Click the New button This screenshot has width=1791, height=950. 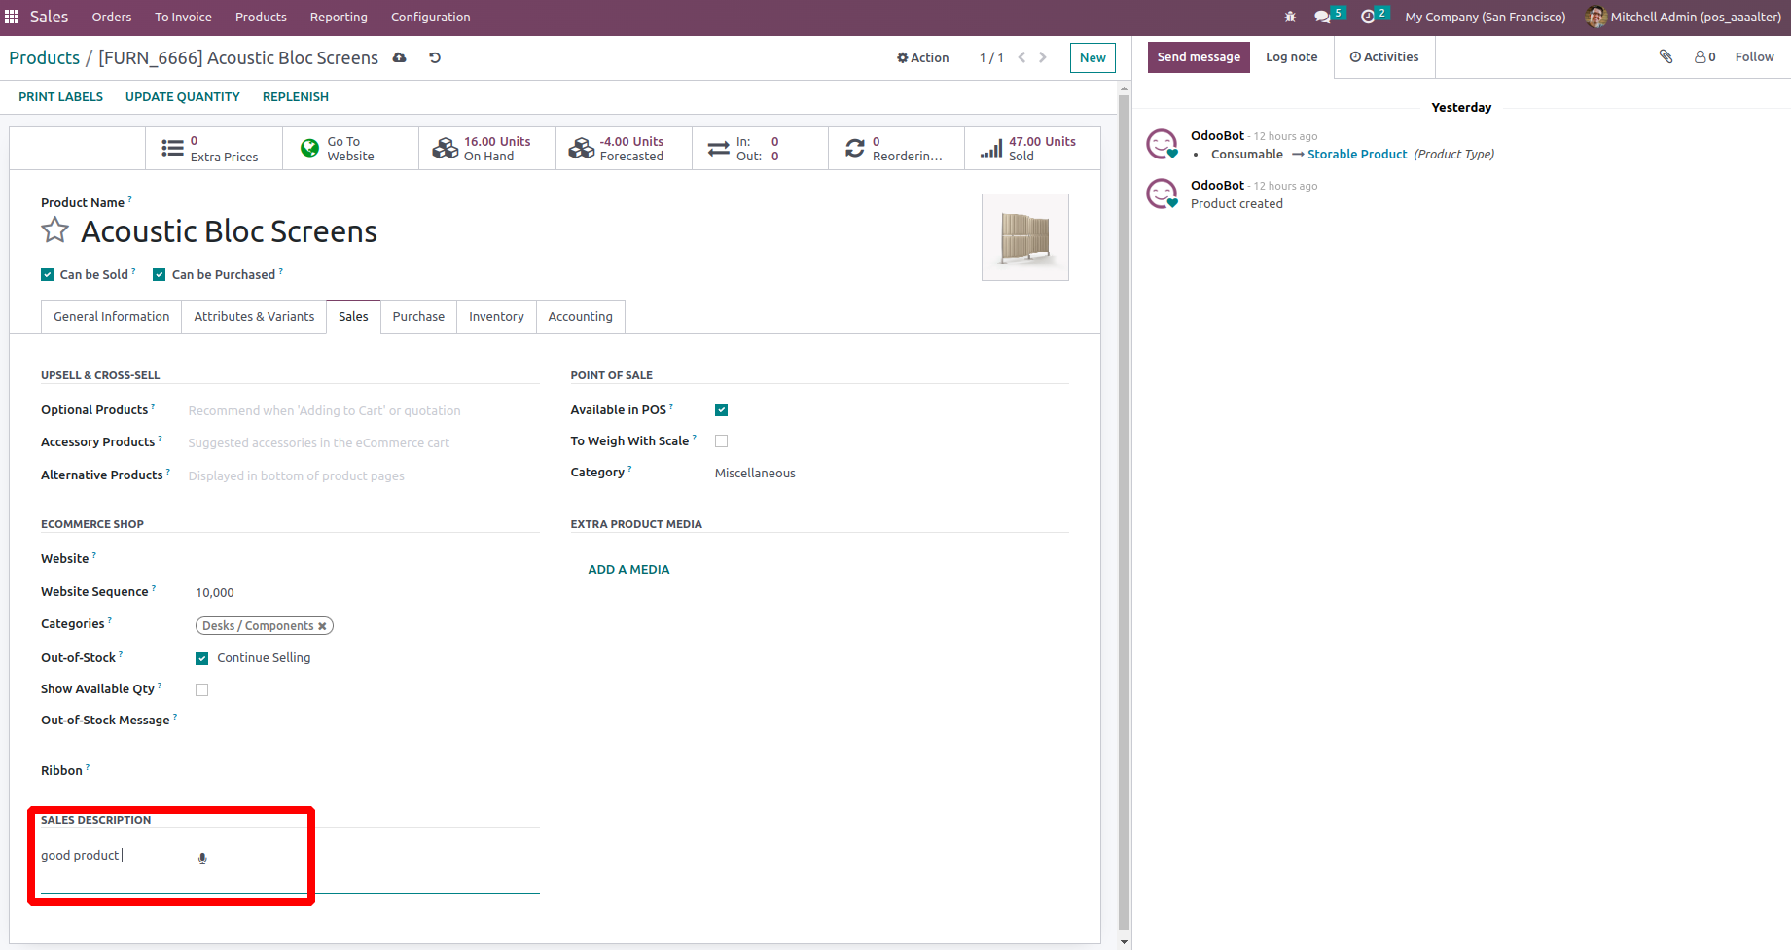coord(1093,57)
